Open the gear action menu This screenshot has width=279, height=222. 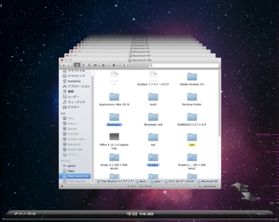tap(115, 65)
